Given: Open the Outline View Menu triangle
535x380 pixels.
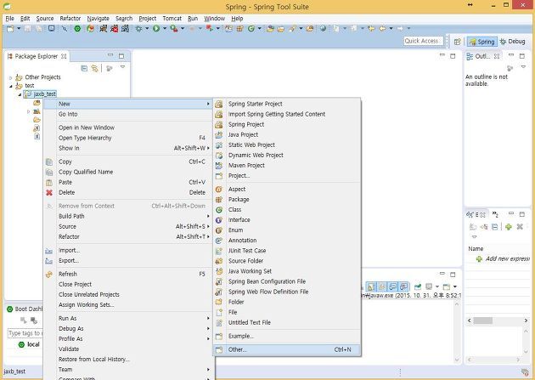Looking at the screenshot, I should pyautogui.click(x=523, y=67).
